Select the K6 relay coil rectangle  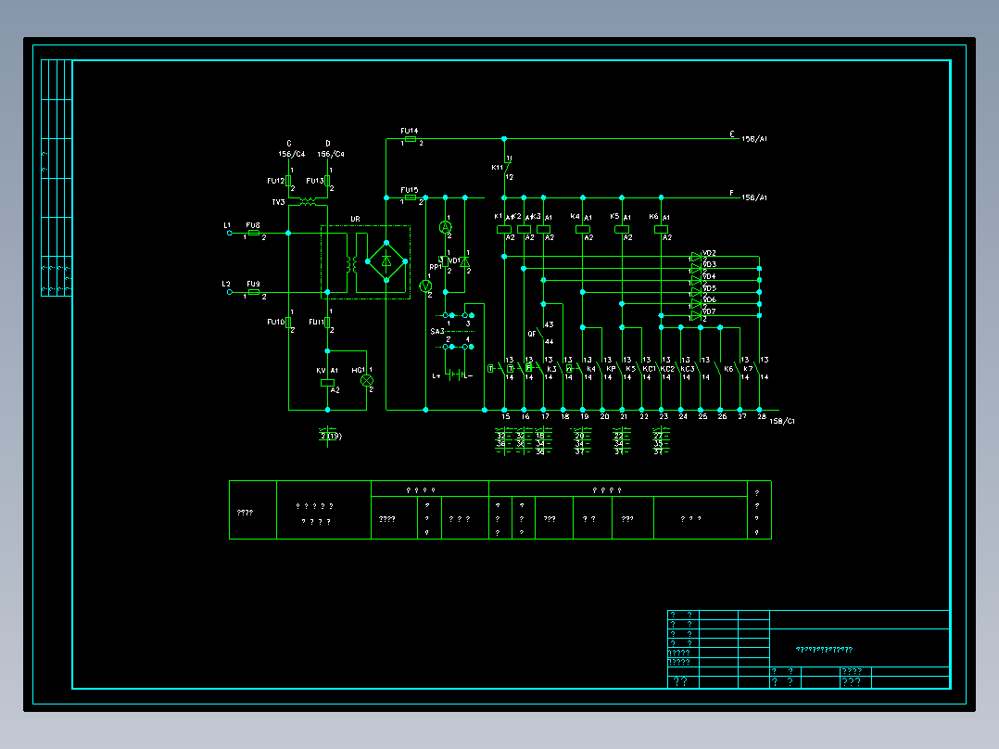tap(662, 230)
